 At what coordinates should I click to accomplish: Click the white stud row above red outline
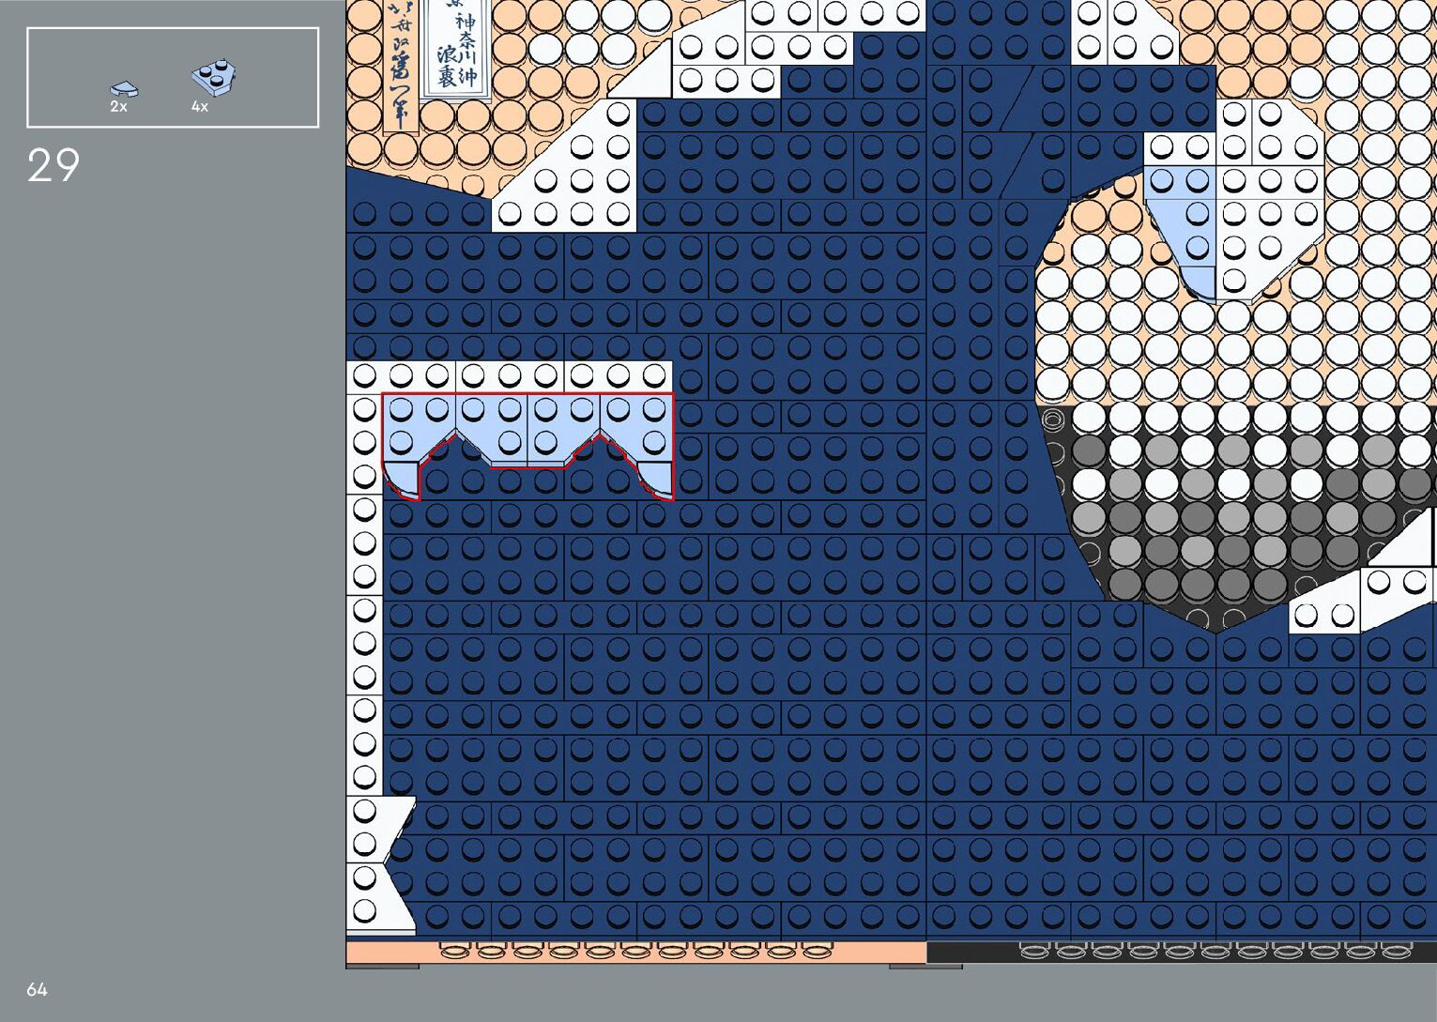tap(510, 376)
